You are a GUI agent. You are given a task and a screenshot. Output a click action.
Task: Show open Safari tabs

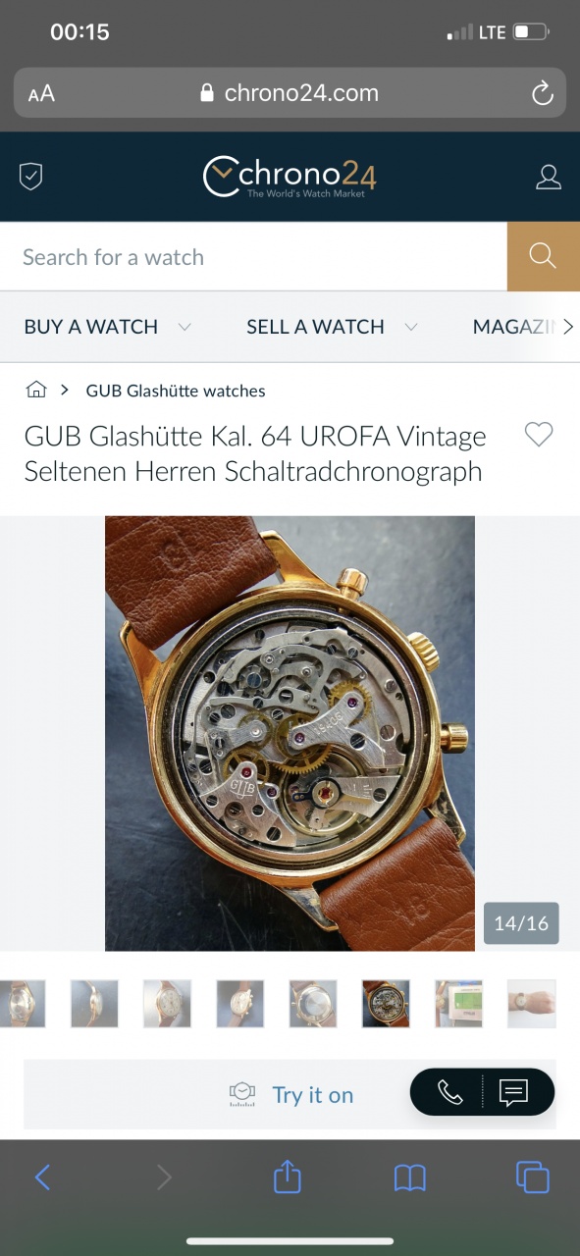[x=532, y=1177]
